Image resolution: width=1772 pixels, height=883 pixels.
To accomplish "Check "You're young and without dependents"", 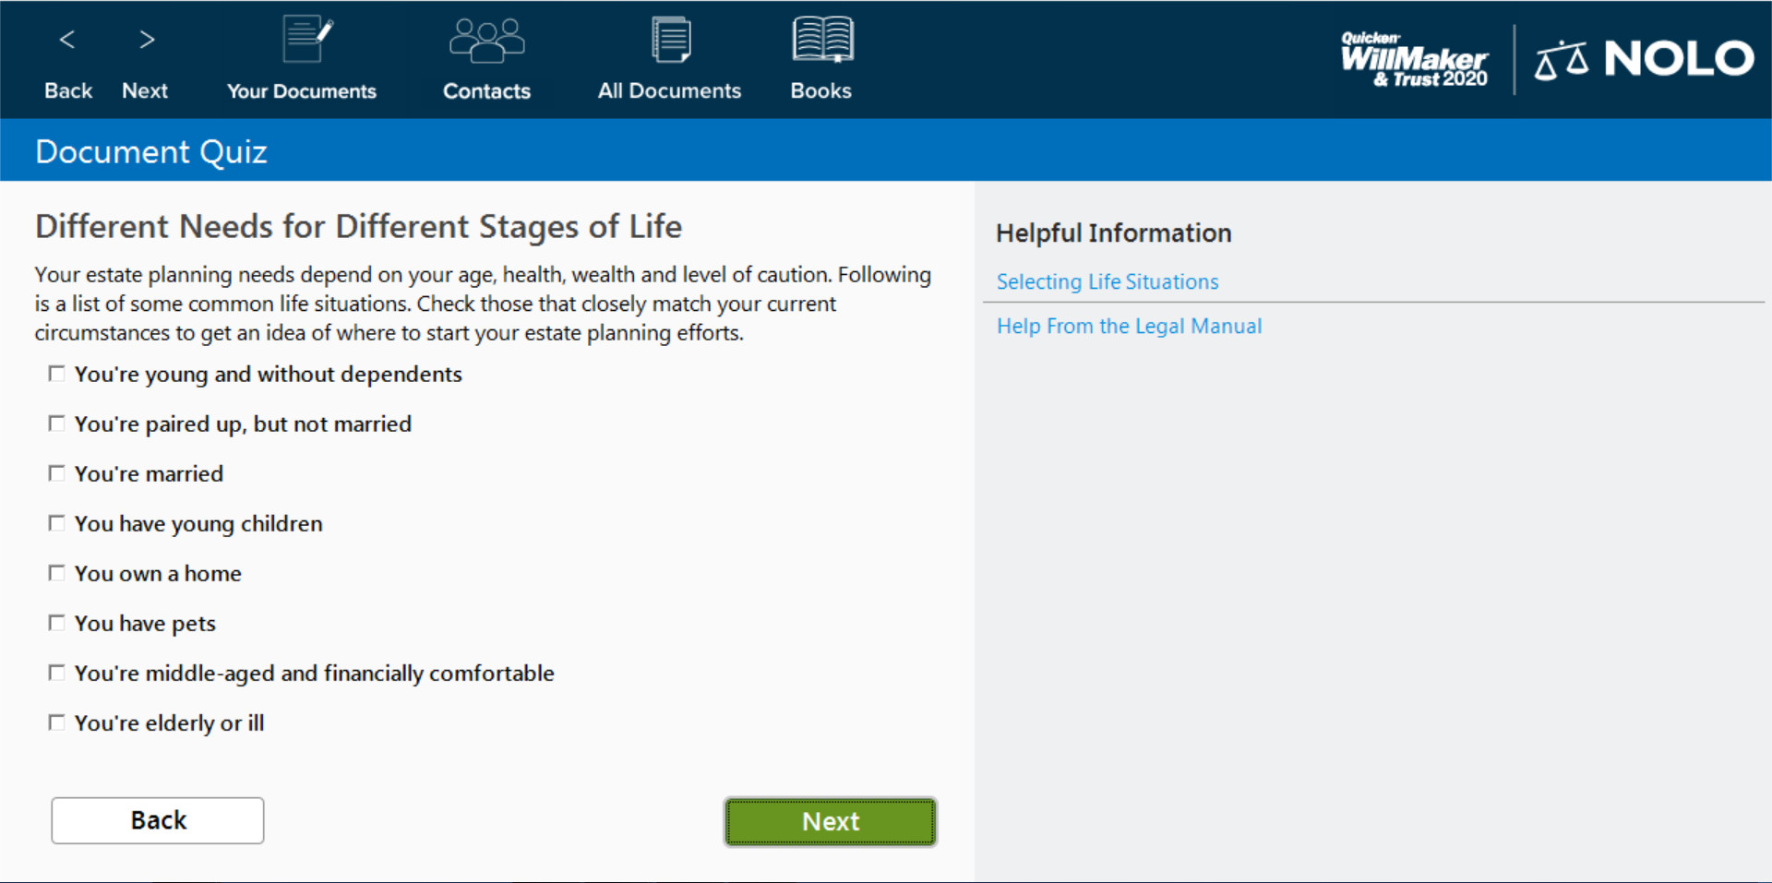I will (56, 373).
